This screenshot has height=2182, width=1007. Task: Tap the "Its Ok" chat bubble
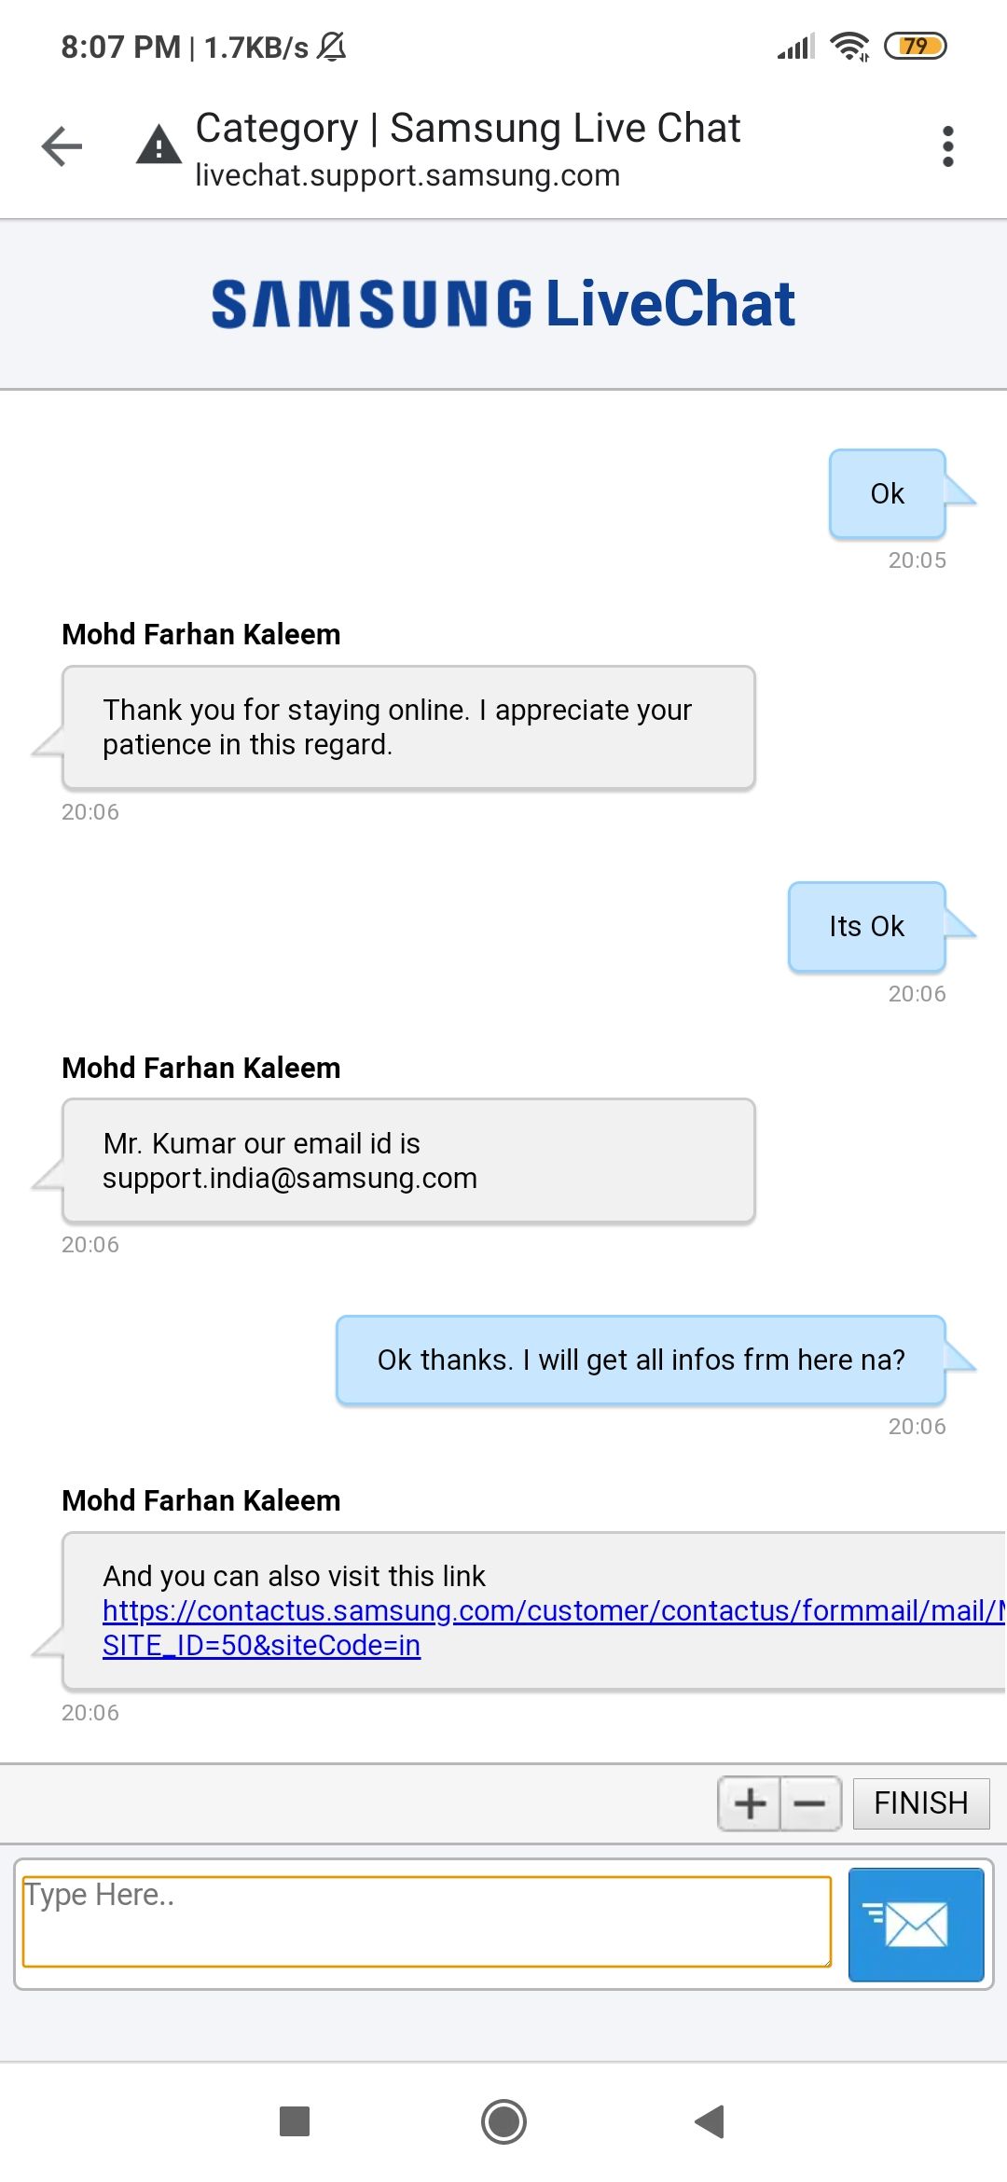[x=866, y=927]
